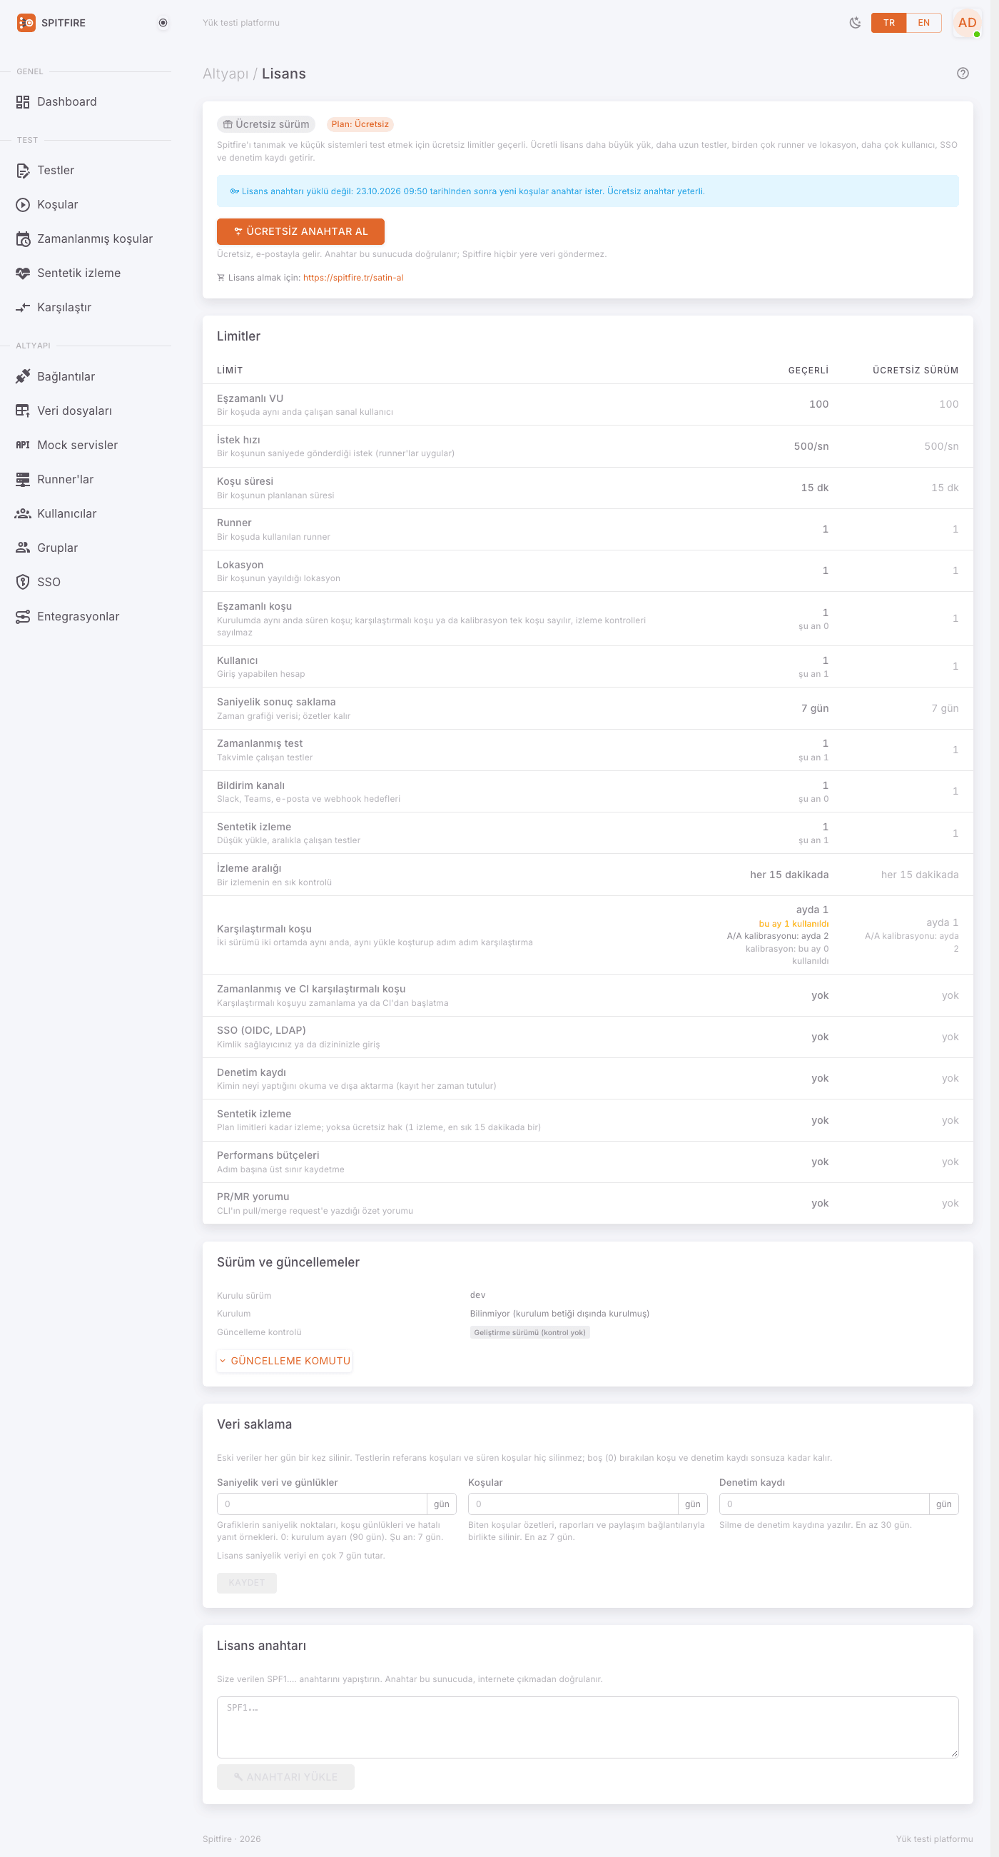This screenshot has width=999, height=1857.
Task: Click into the SPF1 license key textarea
Action: pos(588,1726)
